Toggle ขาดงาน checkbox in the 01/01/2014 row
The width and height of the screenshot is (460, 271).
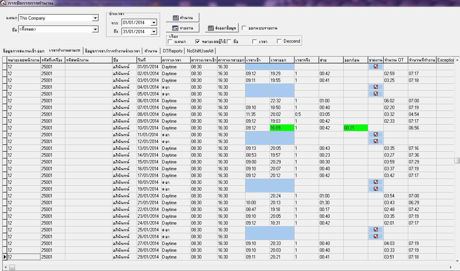tap(375, 67)
